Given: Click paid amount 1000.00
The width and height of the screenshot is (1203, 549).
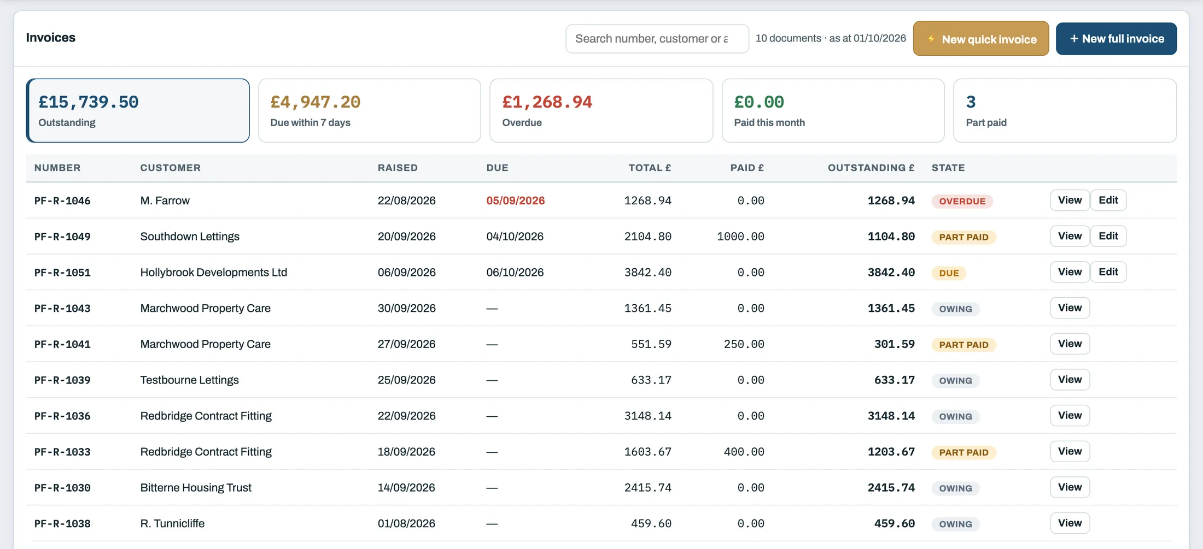Looking at the screenshot, I should coord(740,237).
